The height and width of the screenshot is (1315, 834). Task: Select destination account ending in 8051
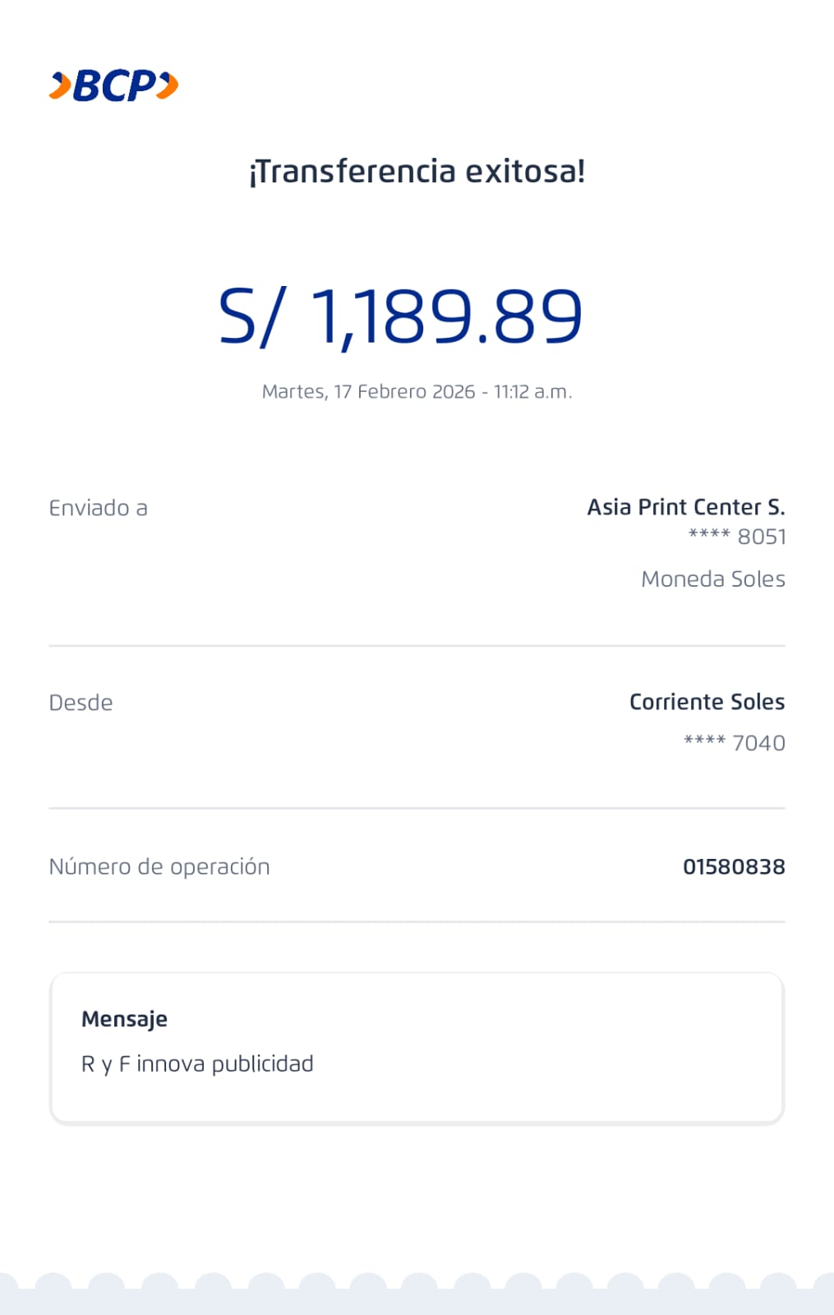pyautogui.click(x=737, y=537)
